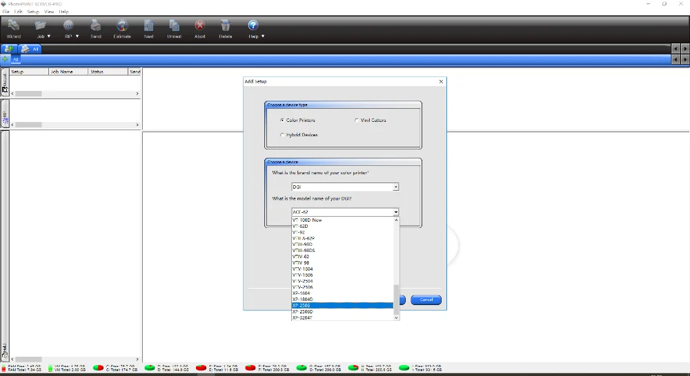The width and height of the screenshot is (690, 376).
Task: Select the Vinyl Cutters radio button
Action: point(357,120)
